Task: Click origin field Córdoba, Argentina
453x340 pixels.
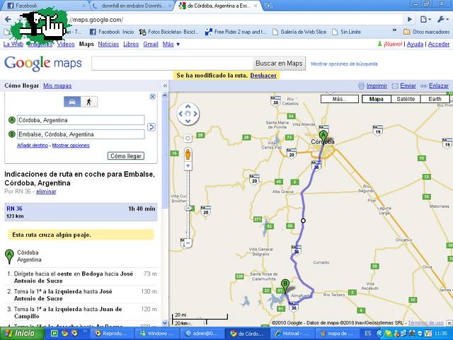Action: click(81, 120)
